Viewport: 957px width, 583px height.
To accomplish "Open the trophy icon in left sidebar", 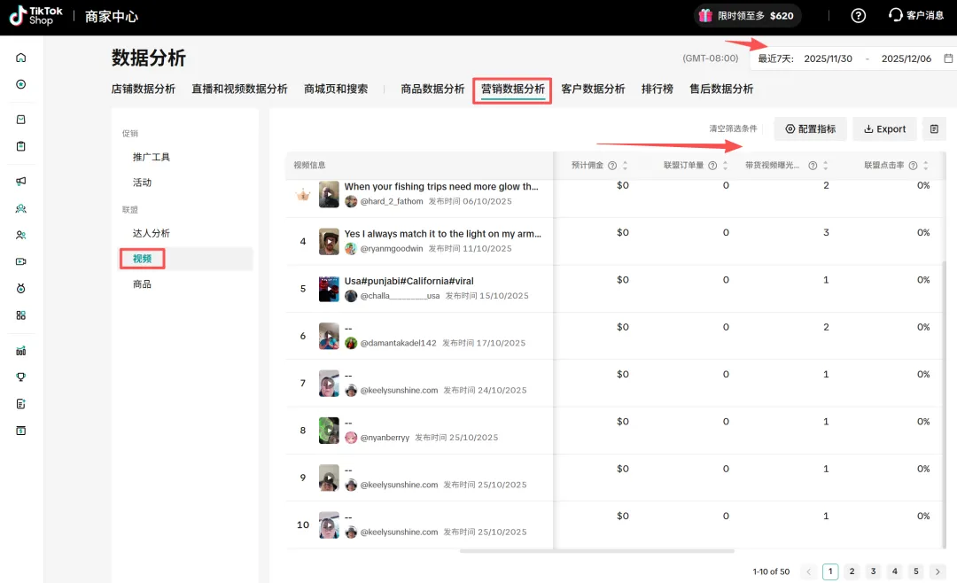I will click(21, 377).
